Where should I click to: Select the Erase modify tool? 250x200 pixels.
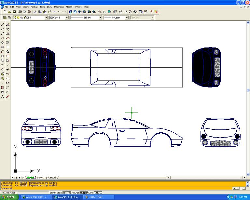pyautogui.click(x=8, y=24)
